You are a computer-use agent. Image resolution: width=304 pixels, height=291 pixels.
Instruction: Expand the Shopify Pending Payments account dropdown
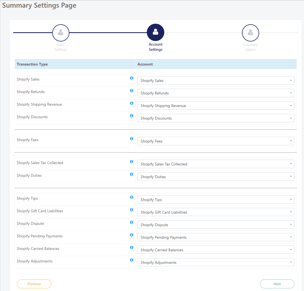pos(216,237)
